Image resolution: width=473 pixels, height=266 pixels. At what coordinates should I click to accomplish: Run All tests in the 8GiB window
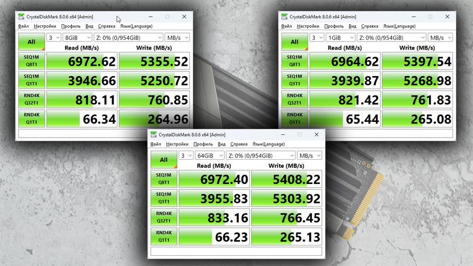tap(31, 42)
